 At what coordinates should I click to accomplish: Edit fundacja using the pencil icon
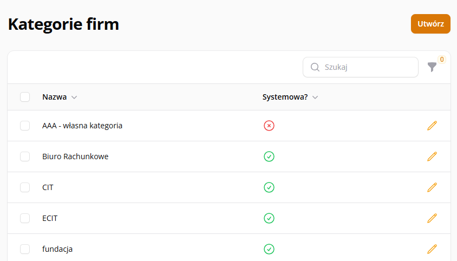432,249
